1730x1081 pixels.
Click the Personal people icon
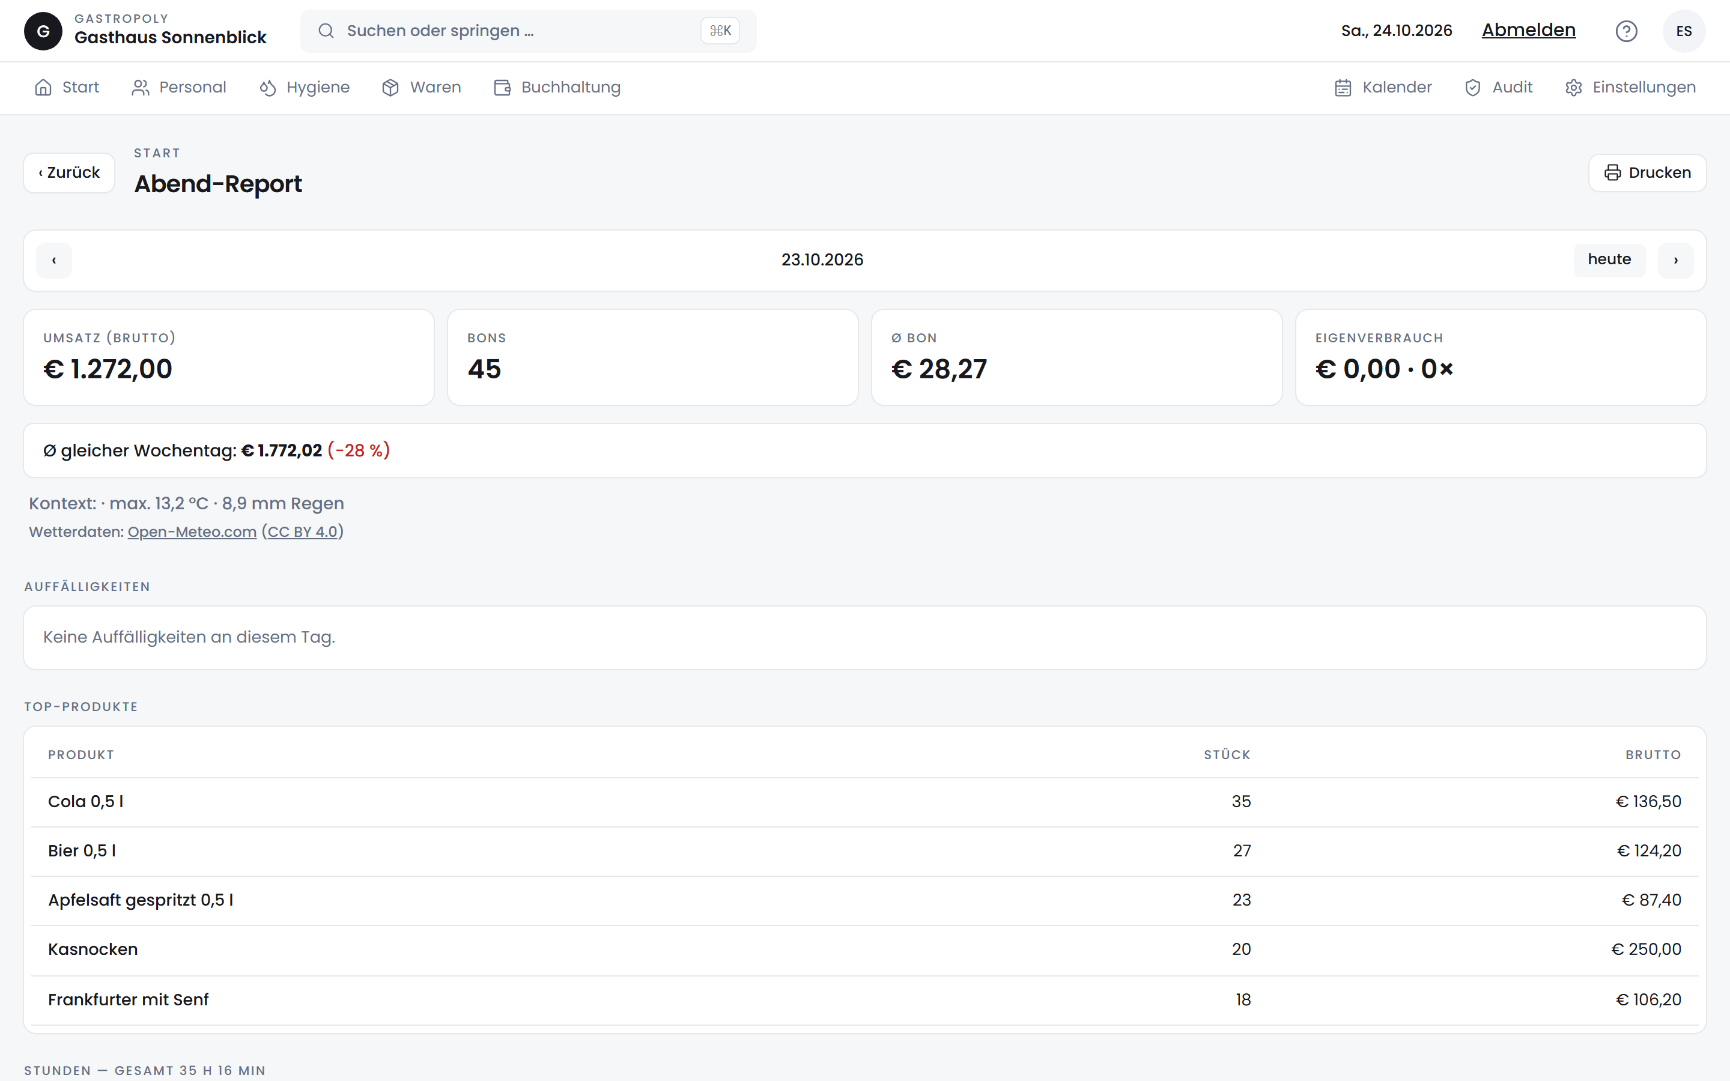point(140,87)
